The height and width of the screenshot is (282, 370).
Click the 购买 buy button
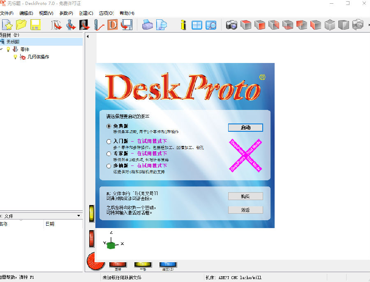tap(245, 196)
